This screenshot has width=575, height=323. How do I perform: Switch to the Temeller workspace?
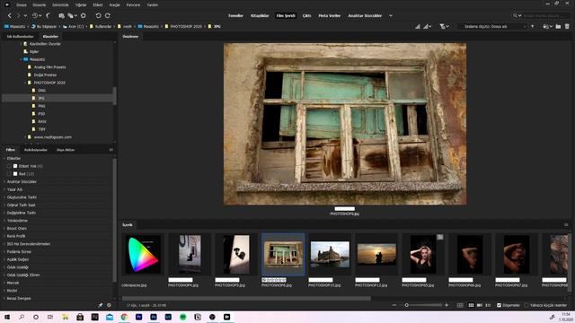pyautogui.click(x=235, y=16)
